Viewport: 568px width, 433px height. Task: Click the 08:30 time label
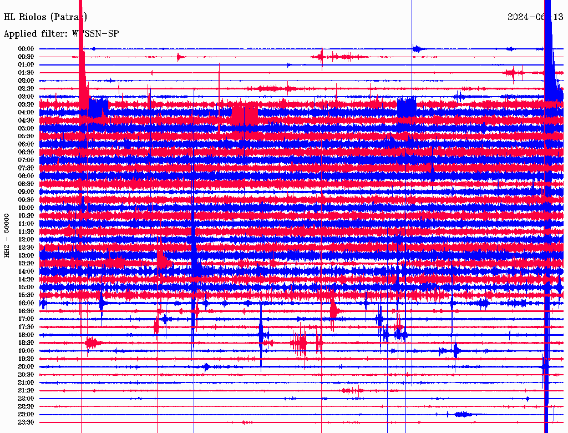[26, 184]
